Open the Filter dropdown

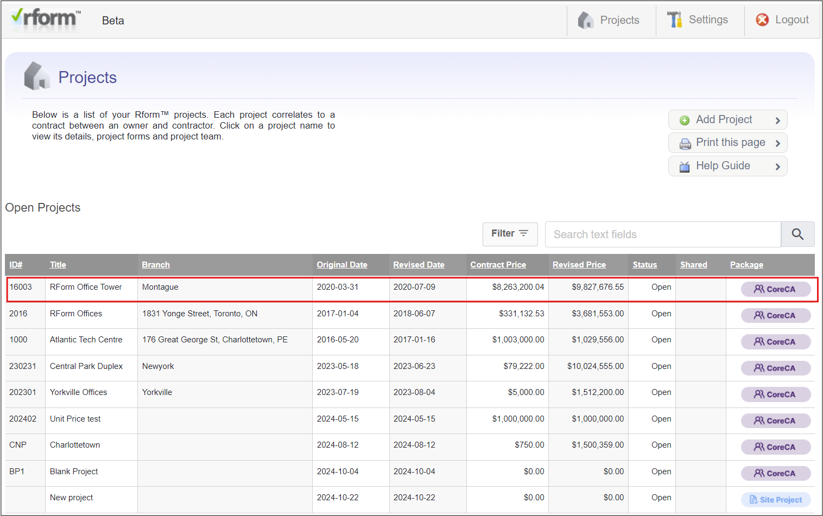(x=510, y=234)
